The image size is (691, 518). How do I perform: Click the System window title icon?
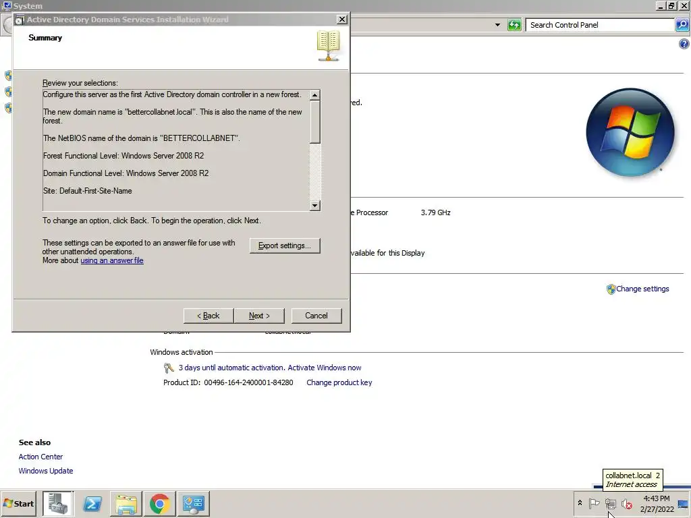pos(7,5)
